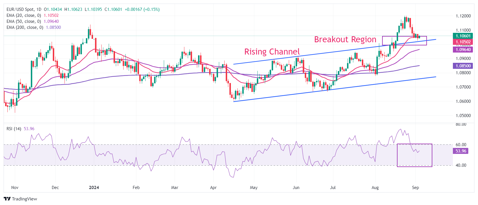Select the EMA (50, close, 0) legend

pyautogui.click(x=24, y=21)
